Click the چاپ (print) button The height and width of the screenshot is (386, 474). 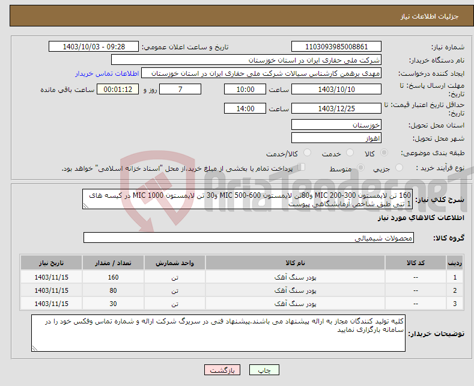[264, 370]
